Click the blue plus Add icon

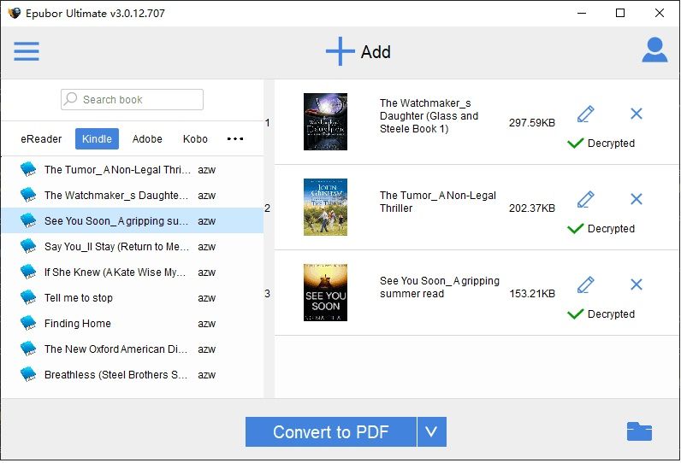[x=340, y=51]
